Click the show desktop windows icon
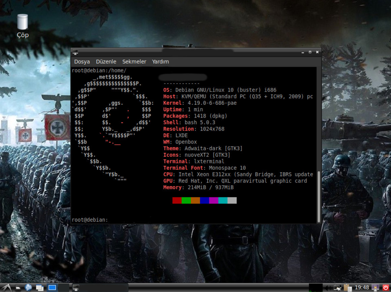Image resolution: width=391 pixels, height=292 pixels. coord(40,288)
